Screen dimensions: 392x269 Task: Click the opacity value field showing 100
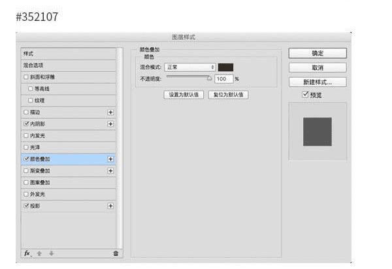point(223,79)
